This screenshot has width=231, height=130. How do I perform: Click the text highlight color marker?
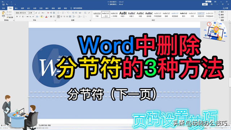[42, 17]
